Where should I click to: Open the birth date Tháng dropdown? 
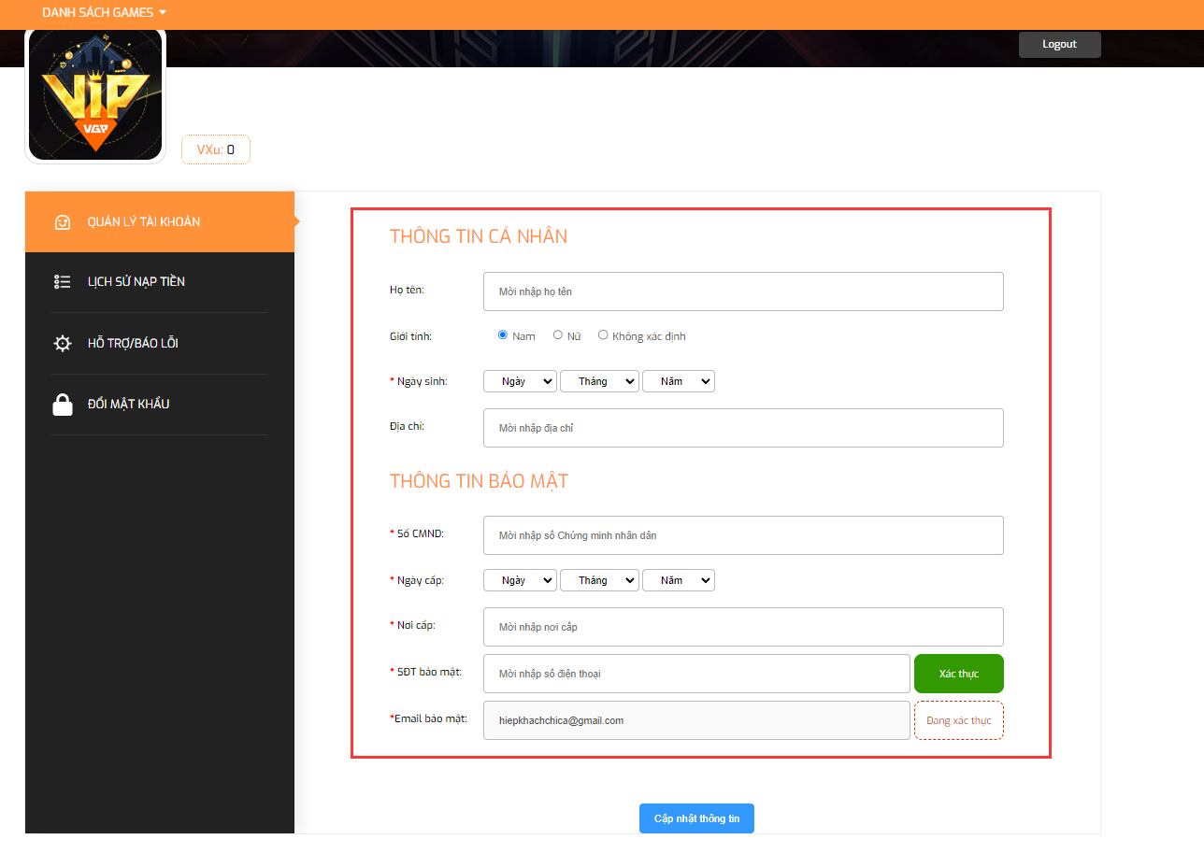[x=599, y=381]
